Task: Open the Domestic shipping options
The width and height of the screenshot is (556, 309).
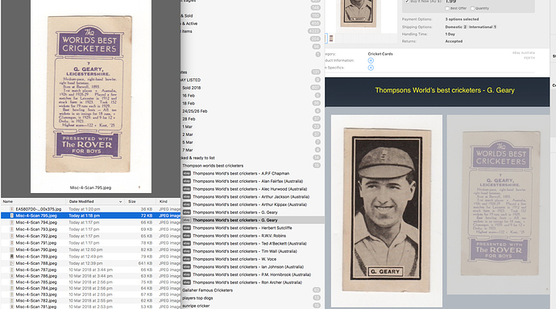Action: point(456,27)
